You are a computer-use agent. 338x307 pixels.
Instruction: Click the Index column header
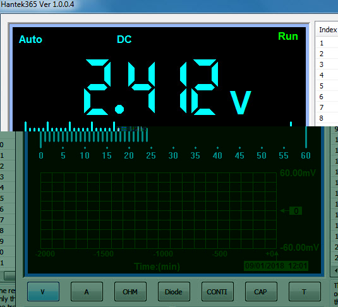pos(328,30)
